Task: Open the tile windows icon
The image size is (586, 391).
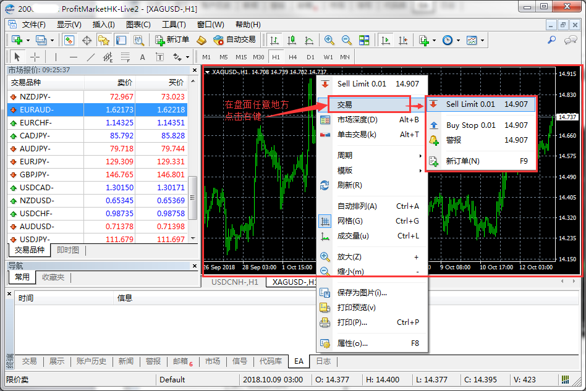Action: pos(364,40)
